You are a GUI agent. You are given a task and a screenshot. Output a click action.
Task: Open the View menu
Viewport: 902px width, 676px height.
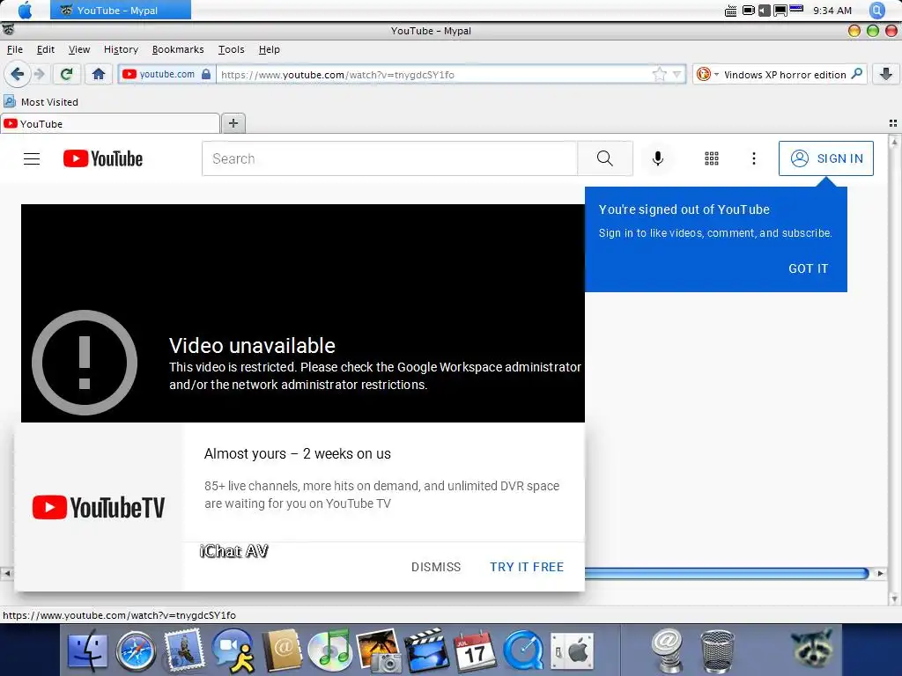coord(78,49)
